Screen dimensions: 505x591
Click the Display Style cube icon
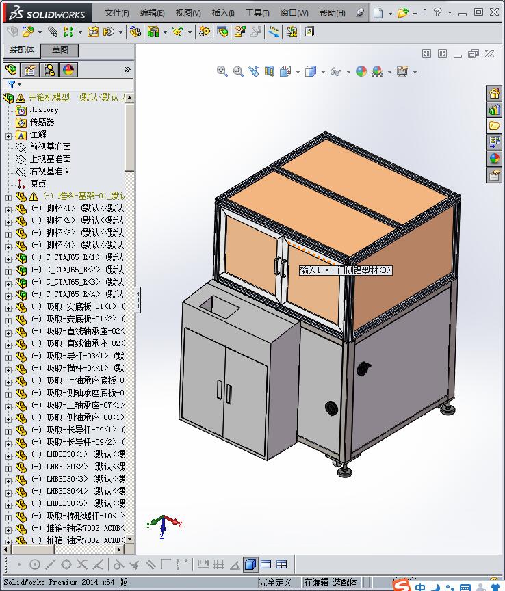tap(311, 71)
